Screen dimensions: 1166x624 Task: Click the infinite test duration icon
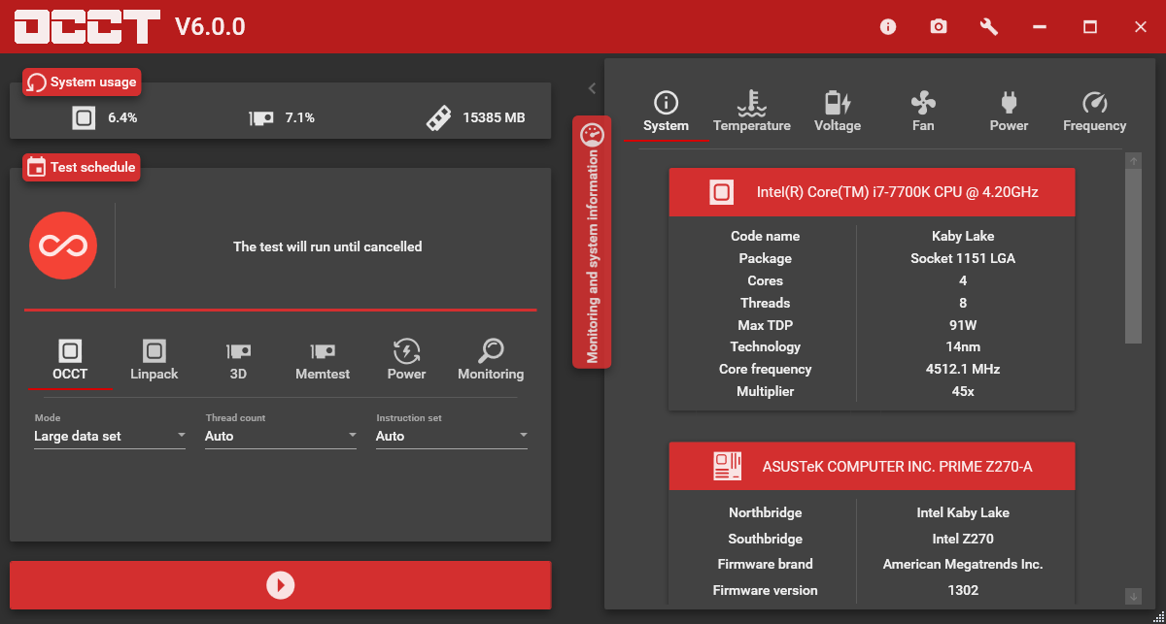[63, 246]
